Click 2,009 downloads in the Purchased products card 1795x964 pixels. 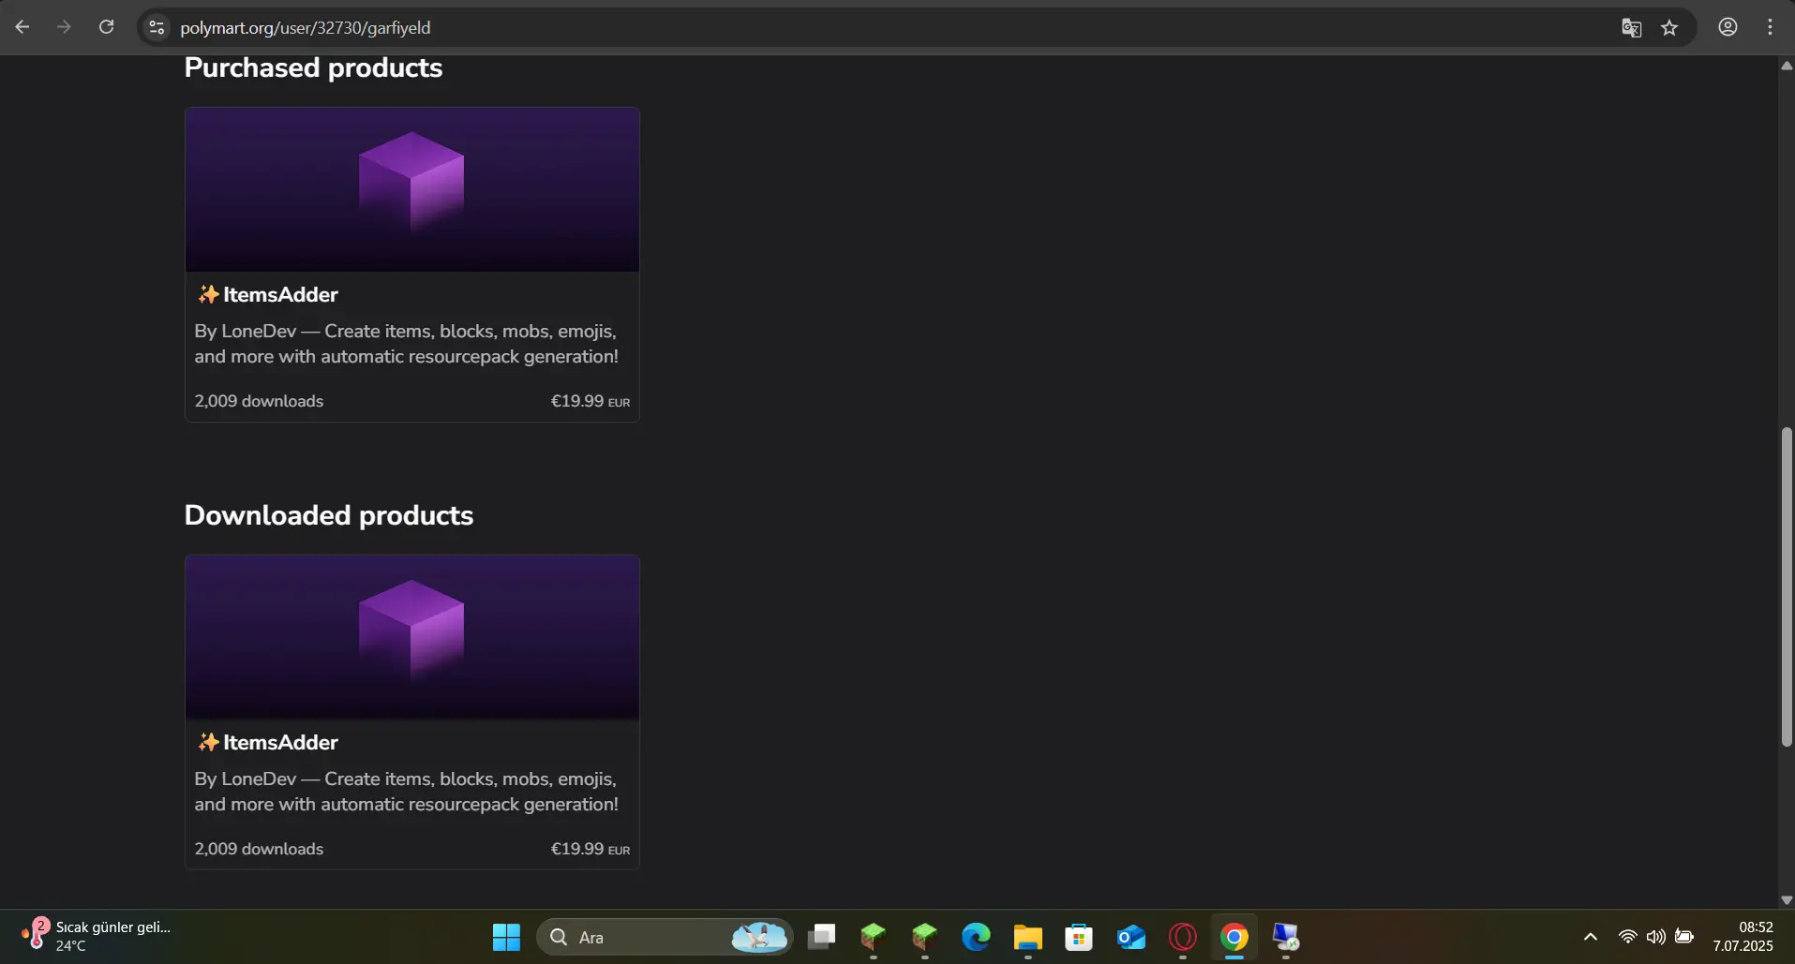(x=259, y=401)
